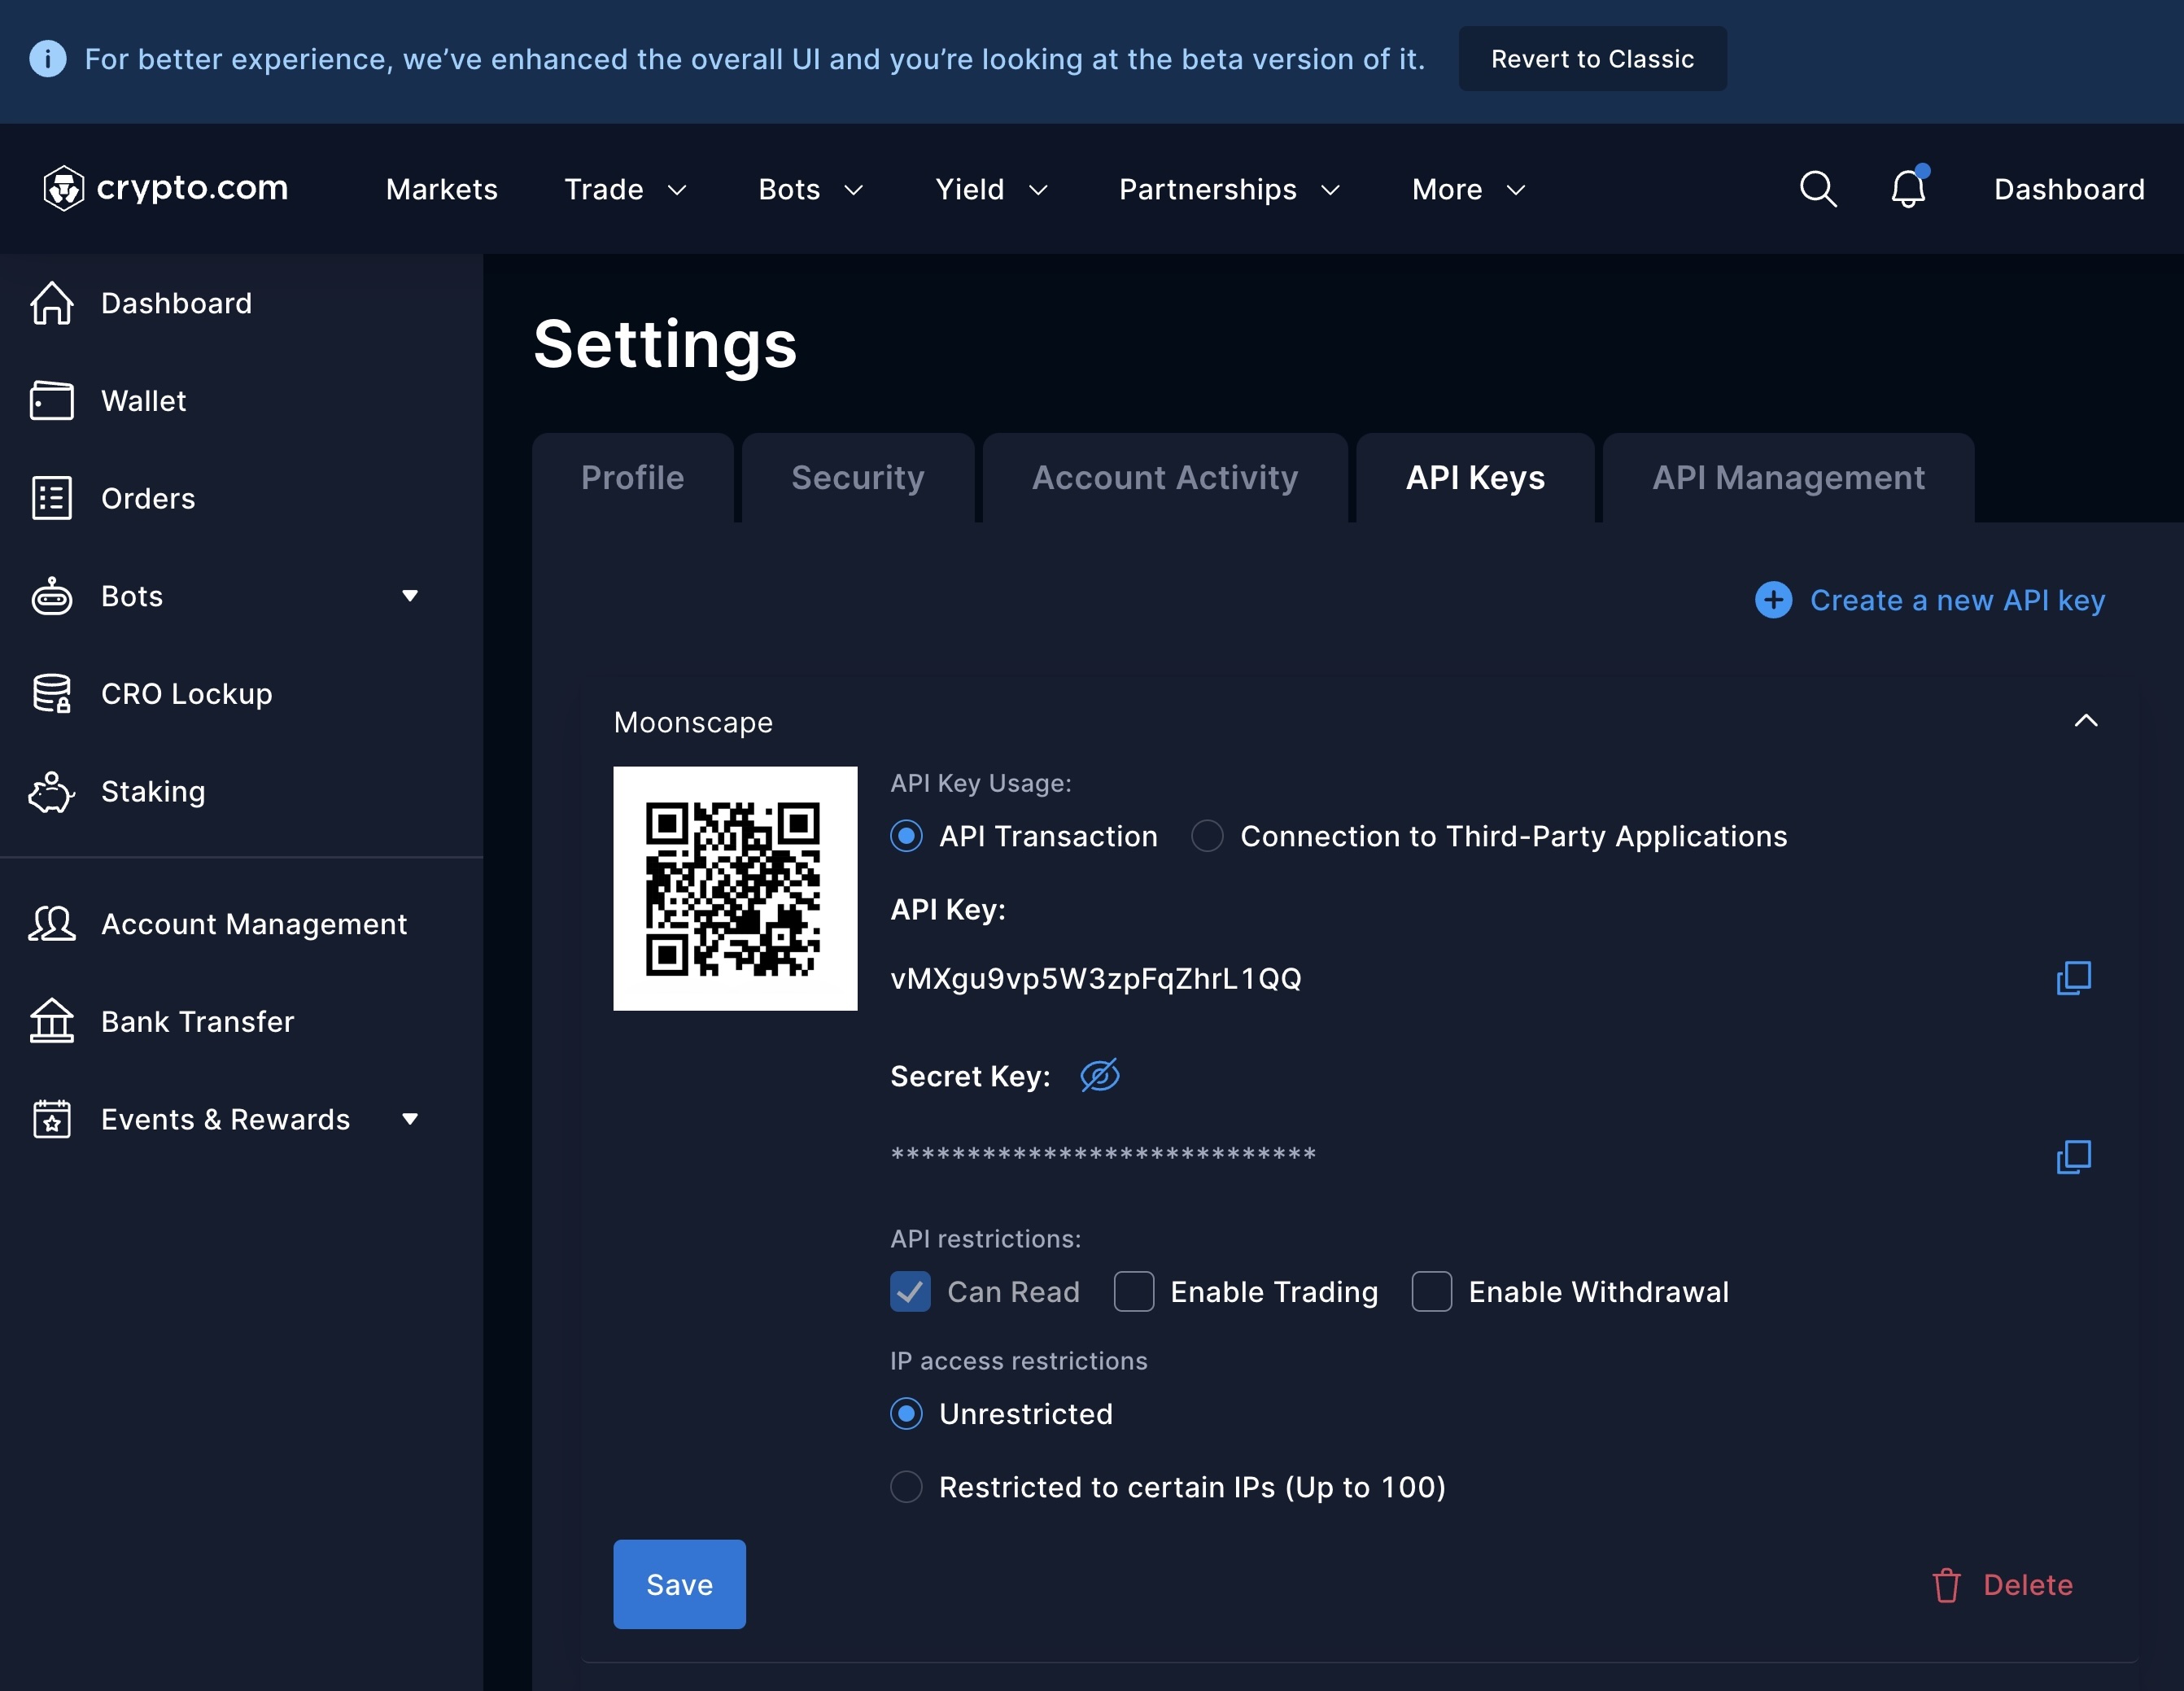Image resolution: width=2184 pixels, height=1691 pixels.
Task: Click Revert to Classic button
Action: pyautogui.click(x=1592, y=59)
